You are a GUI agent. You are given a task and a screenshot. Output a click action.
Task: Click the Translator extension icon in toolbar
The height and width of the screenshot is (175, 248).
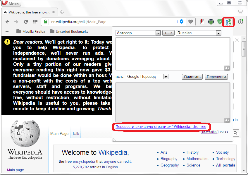click(x=228, y=22)
